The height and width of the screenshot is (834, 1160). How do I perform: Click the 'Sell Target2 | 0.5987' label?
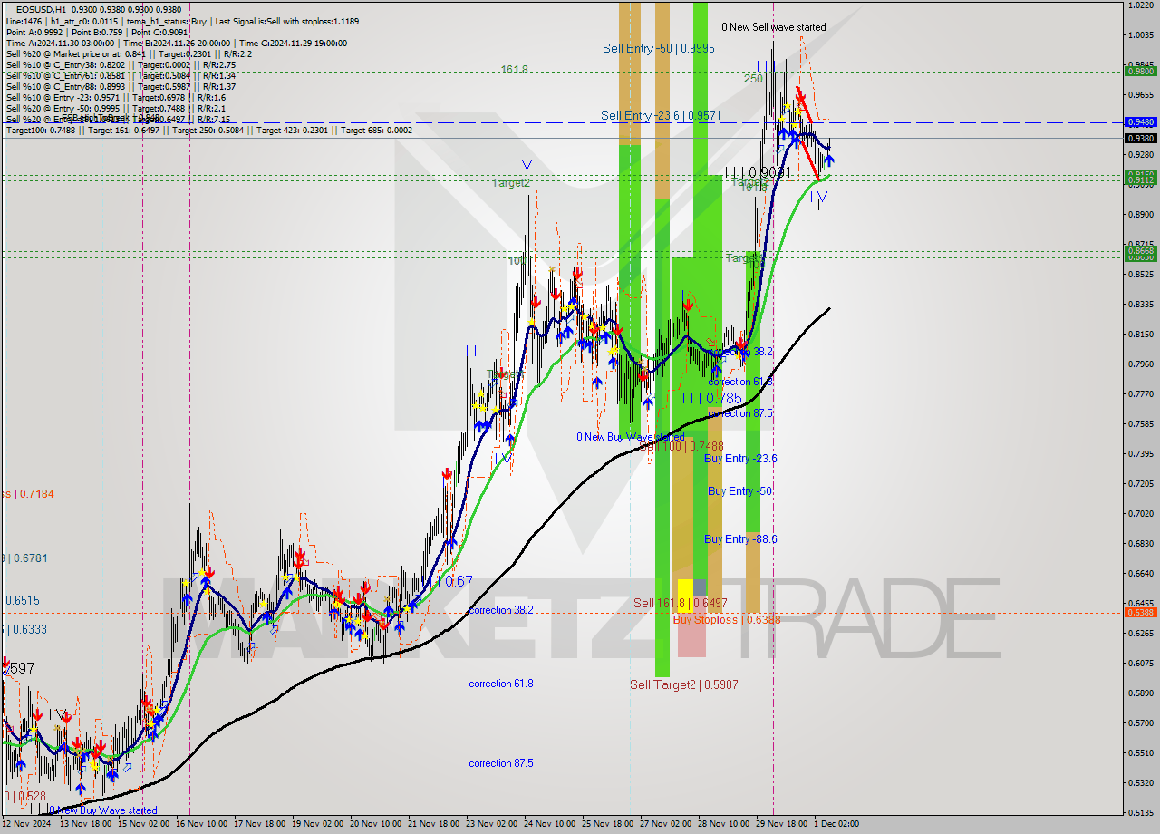(x=684, y=684)
